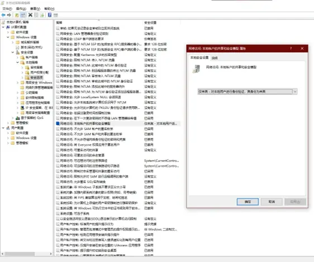Select 管理模板 under 用户配置

(22, 143)
